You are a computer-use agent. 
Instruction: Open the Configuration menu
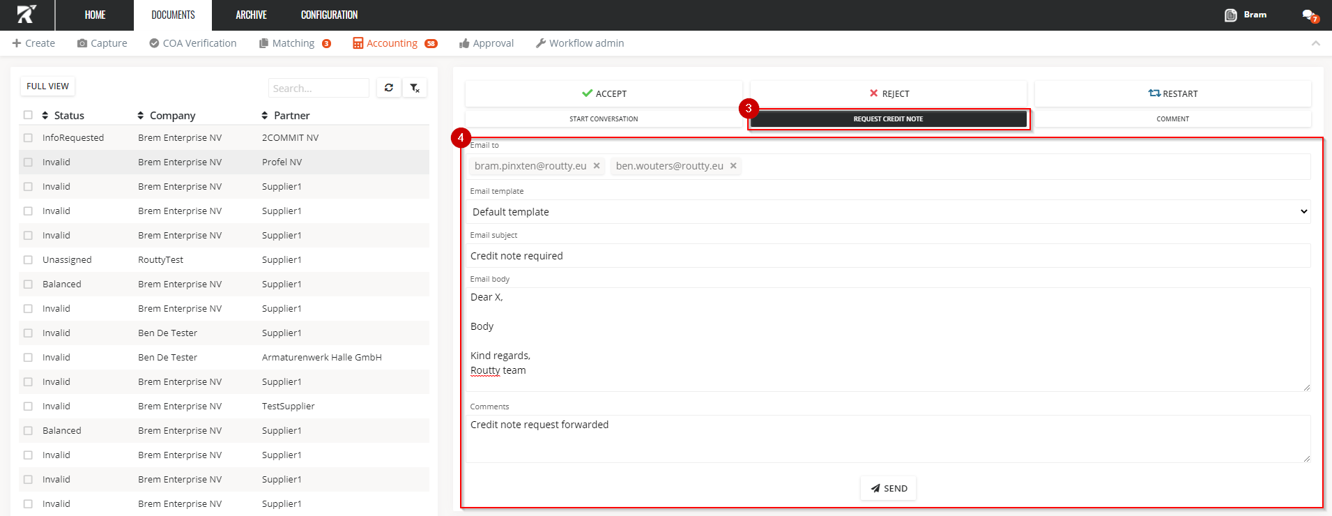click(329, 15)
